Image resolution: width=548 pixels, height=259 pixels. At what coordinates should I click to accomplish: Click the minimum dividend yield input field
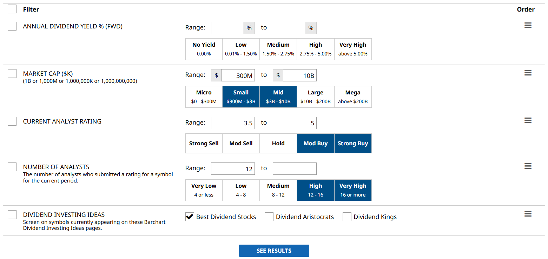tap(227, 28)
